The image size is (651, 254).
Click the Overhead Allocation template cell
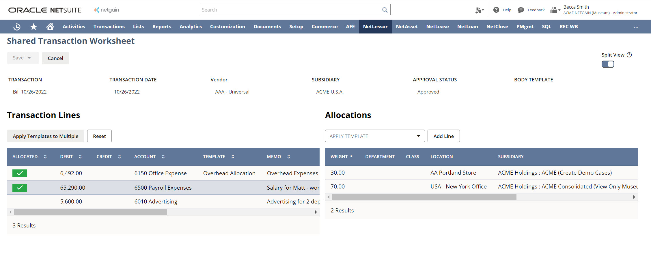229,173
